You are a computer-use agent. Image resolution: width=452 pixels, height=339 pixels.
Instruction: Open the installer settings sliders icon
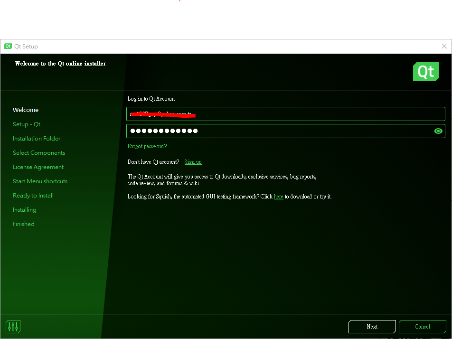13,327
